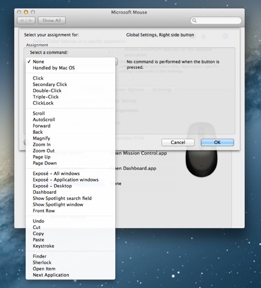Image resolution: width=261 pixels, height=288 pixels.
Task: Choose Zoom In command
Action: click(x=70, y=145)
